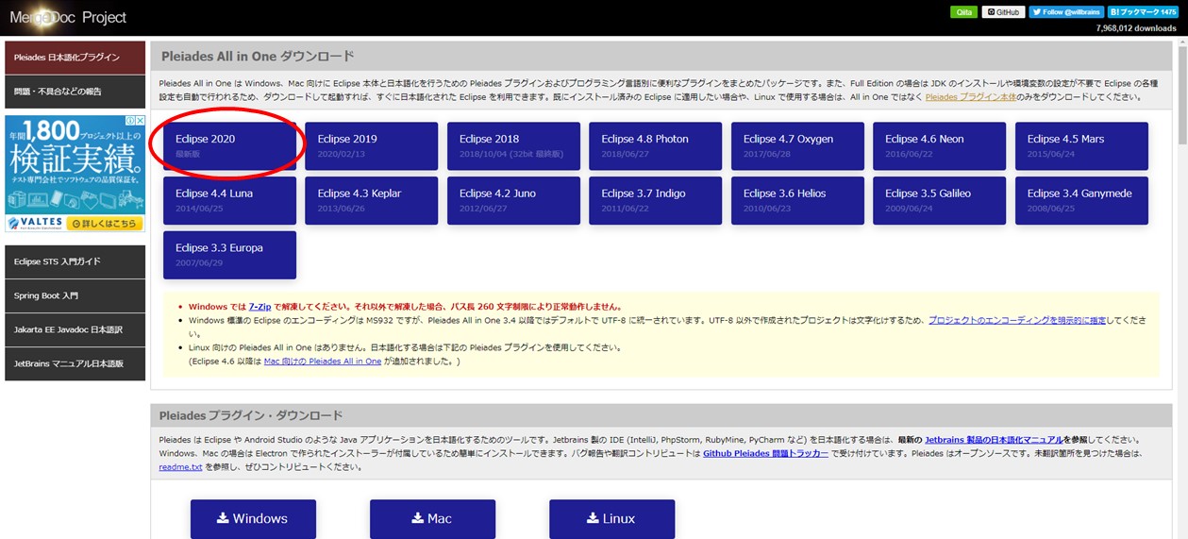Open the GitHub badge button
This screenshot has height=539, width=1188.
click(x=1003, y=12)
